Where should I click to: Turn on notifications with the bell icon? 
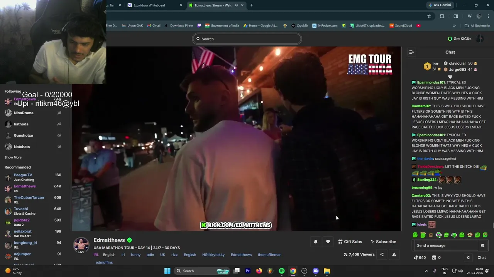click(316, 242)
